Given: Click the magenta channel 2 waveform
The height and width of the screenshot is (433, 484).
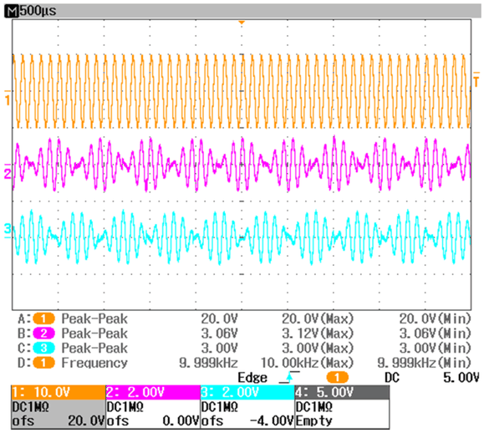Looking at the screenshot, I should pos(242,164).
